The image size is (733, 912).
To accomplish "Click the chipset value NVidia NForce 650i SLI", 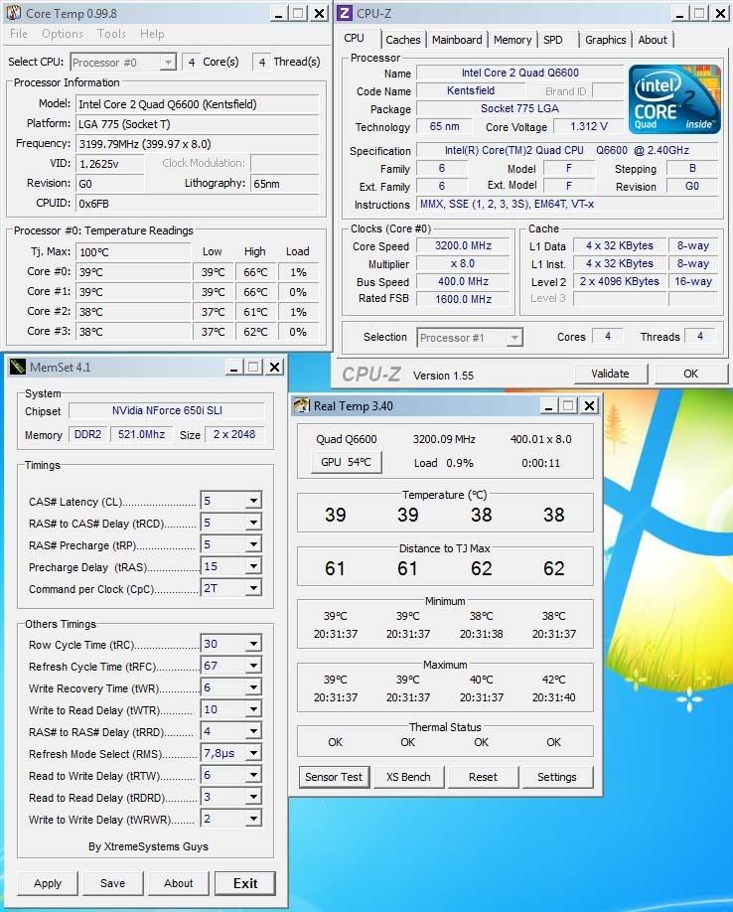I will coord(167,410).
